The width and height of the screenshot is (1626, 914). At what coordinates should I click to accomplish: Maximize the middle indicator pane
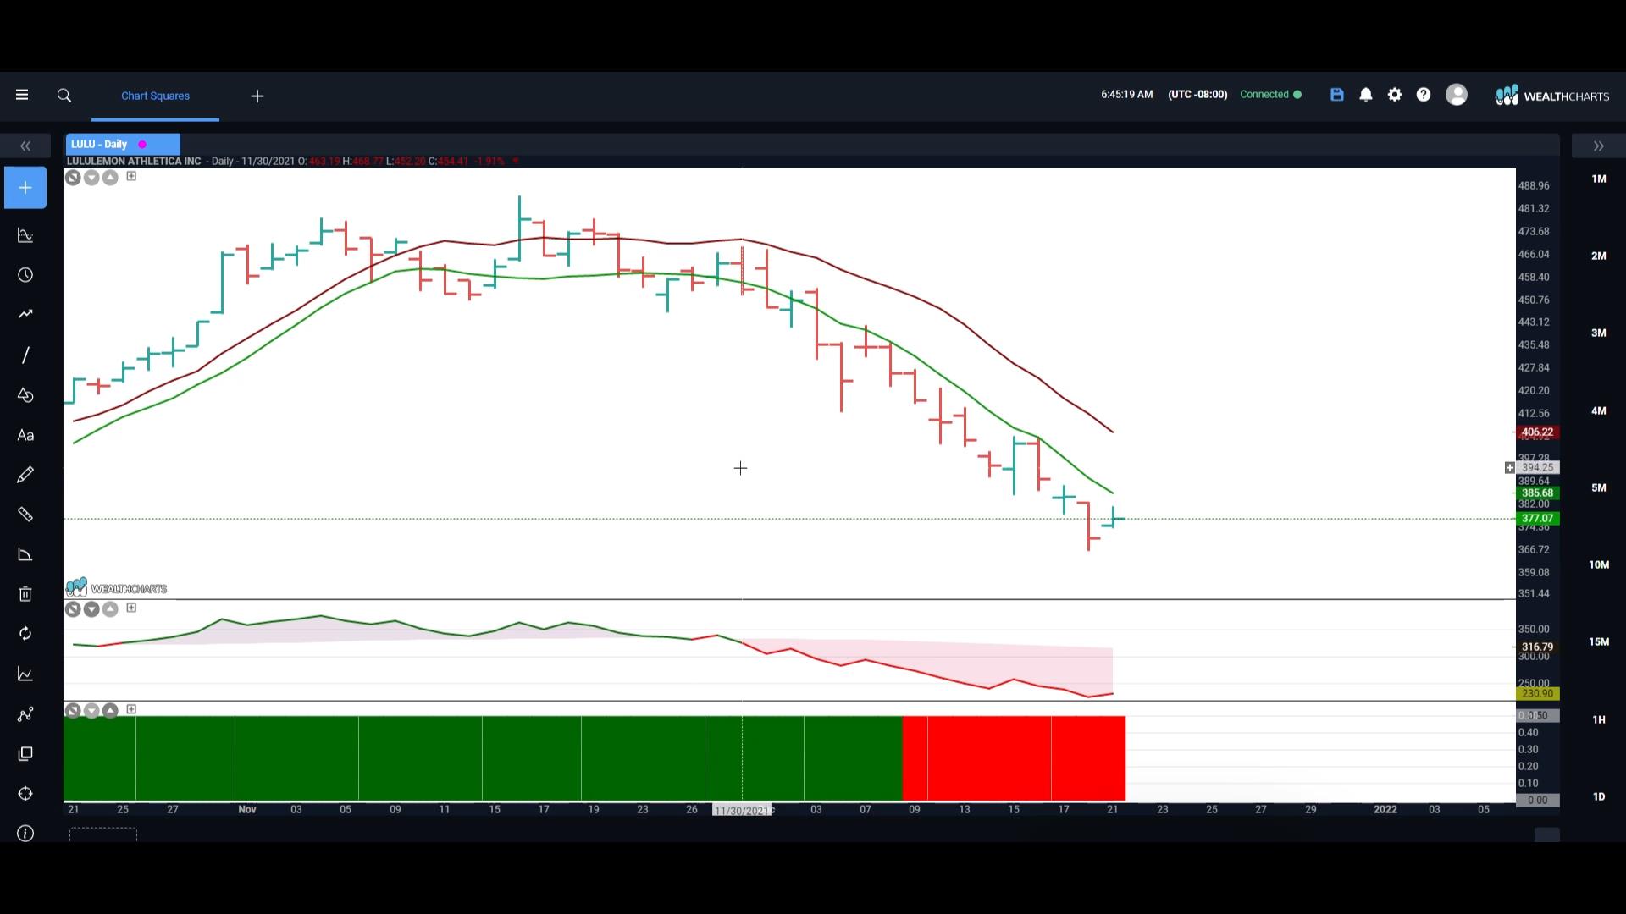click(131, 608)
